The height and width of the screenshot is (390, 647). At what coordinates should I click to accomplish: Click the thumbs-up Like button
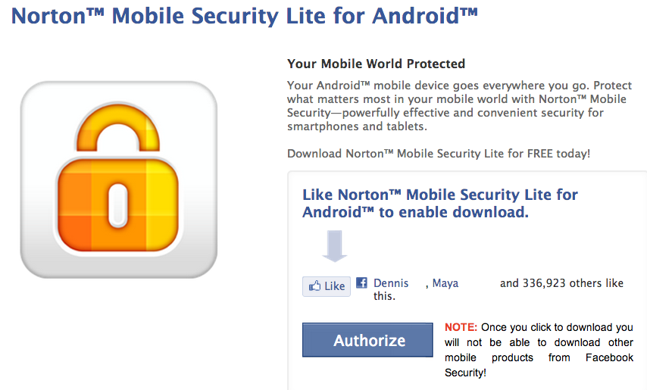pyautogui.click(x=327, y=285)
